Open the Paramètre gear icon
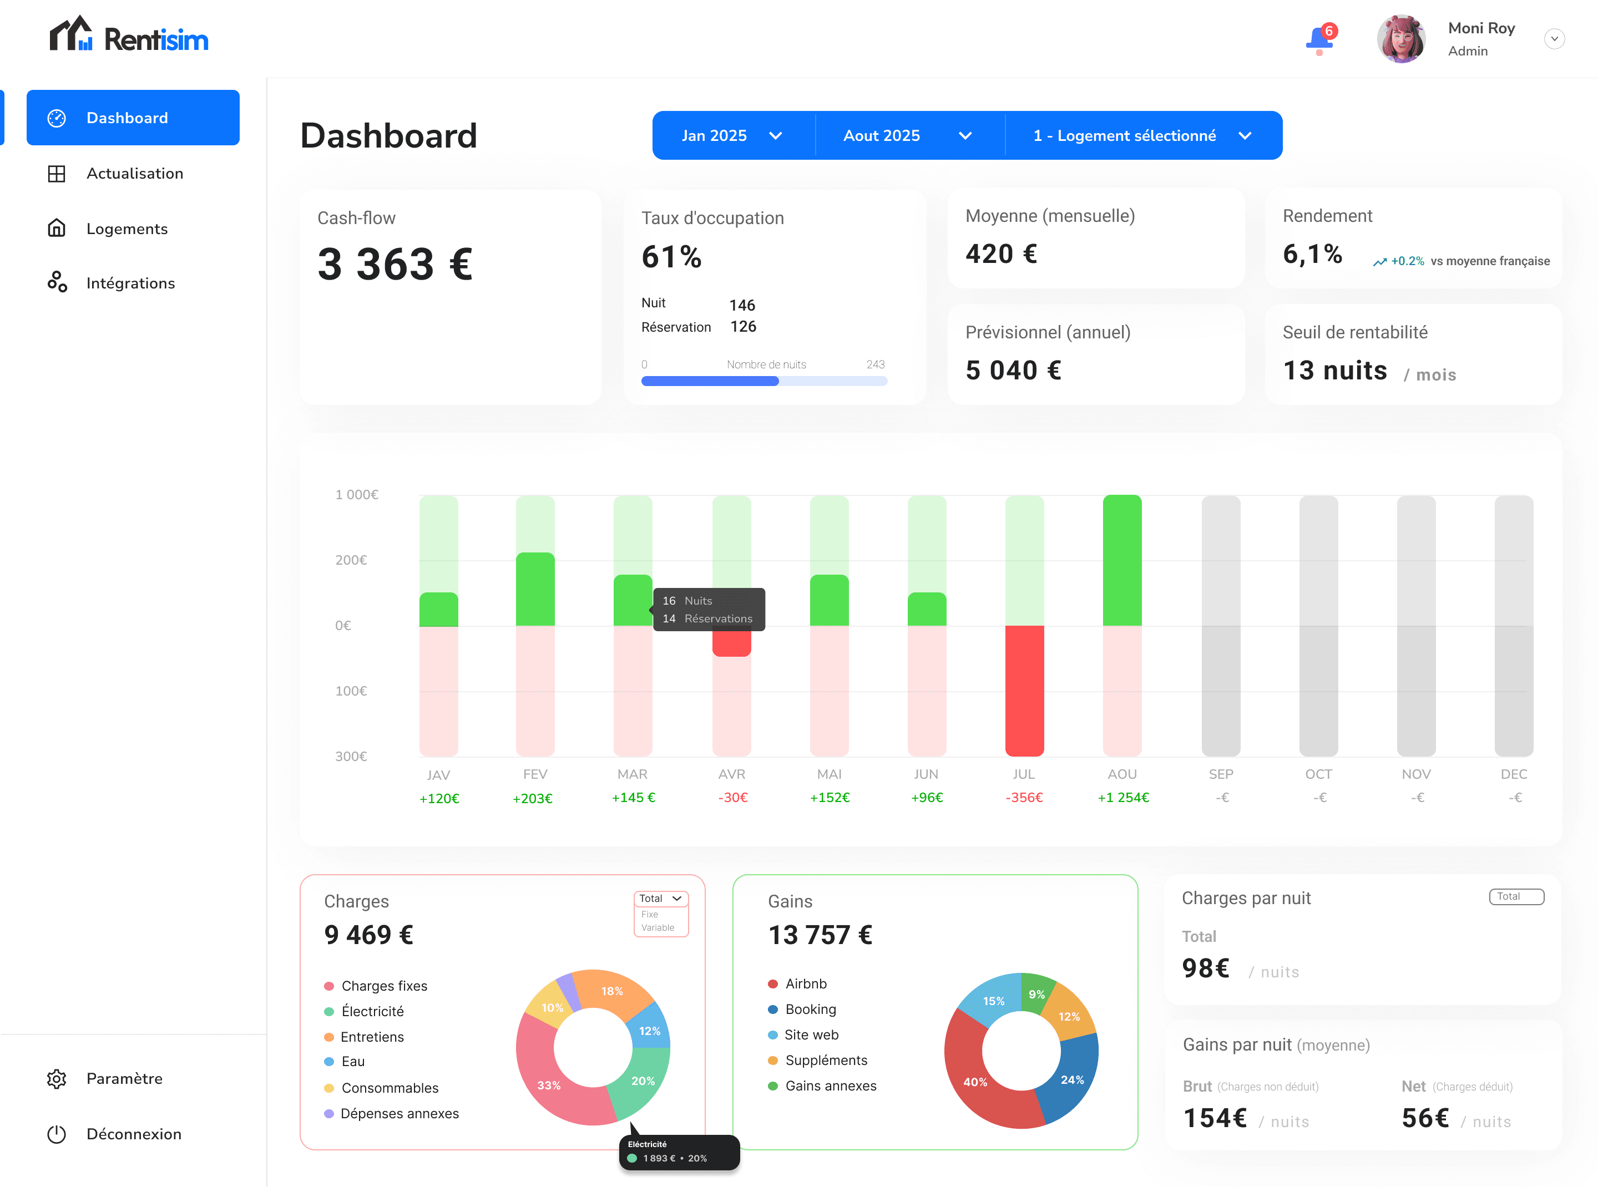1598x1187 pixels. (x=57, y=1078)
